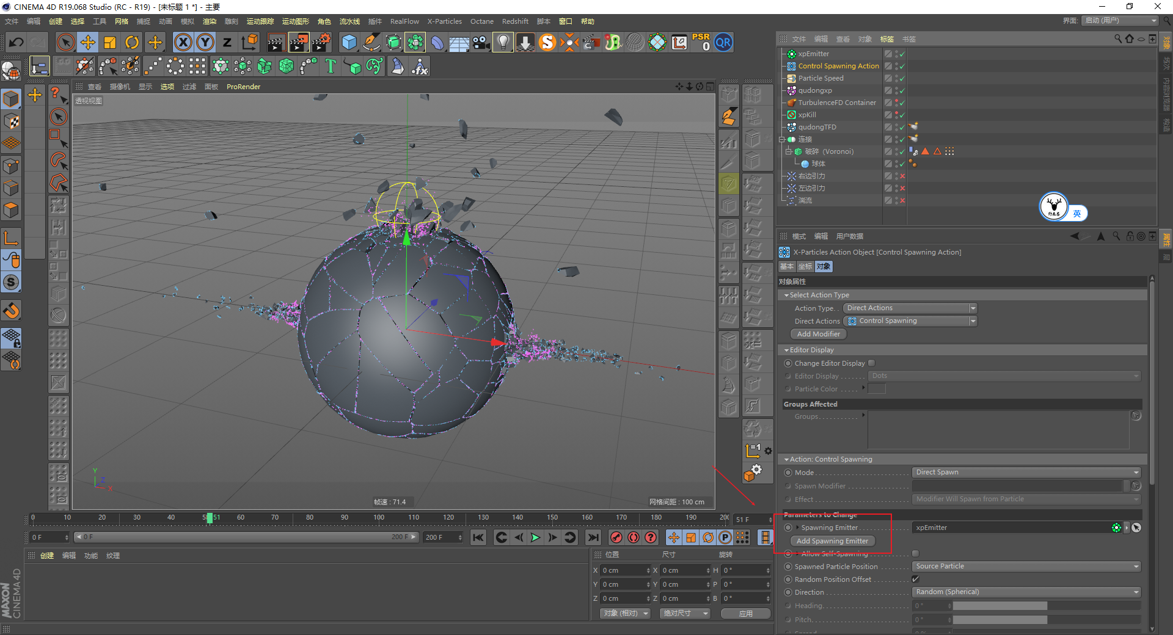
Task: Click the Undo arrow in the top toolbar
Action: [x=16, y=43]
